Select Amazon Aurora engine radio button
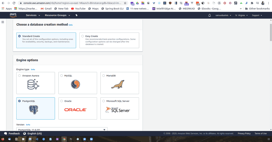This screenshot has width=272, height=142. 19,76
